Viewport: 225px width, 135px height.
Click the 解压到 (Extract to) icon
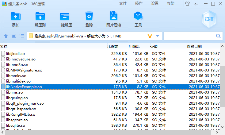40,16
